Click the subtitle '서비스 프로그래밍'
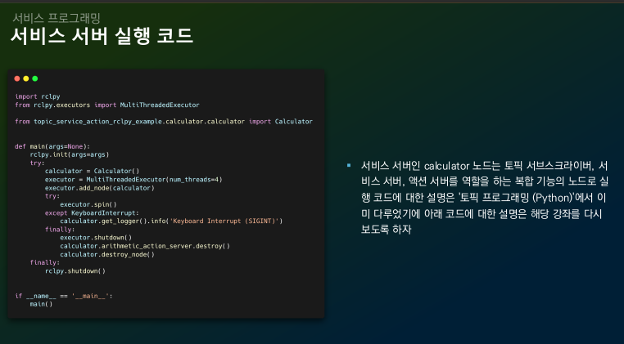Viewport: 624px width, 344px height. click(x=57, y=18)
